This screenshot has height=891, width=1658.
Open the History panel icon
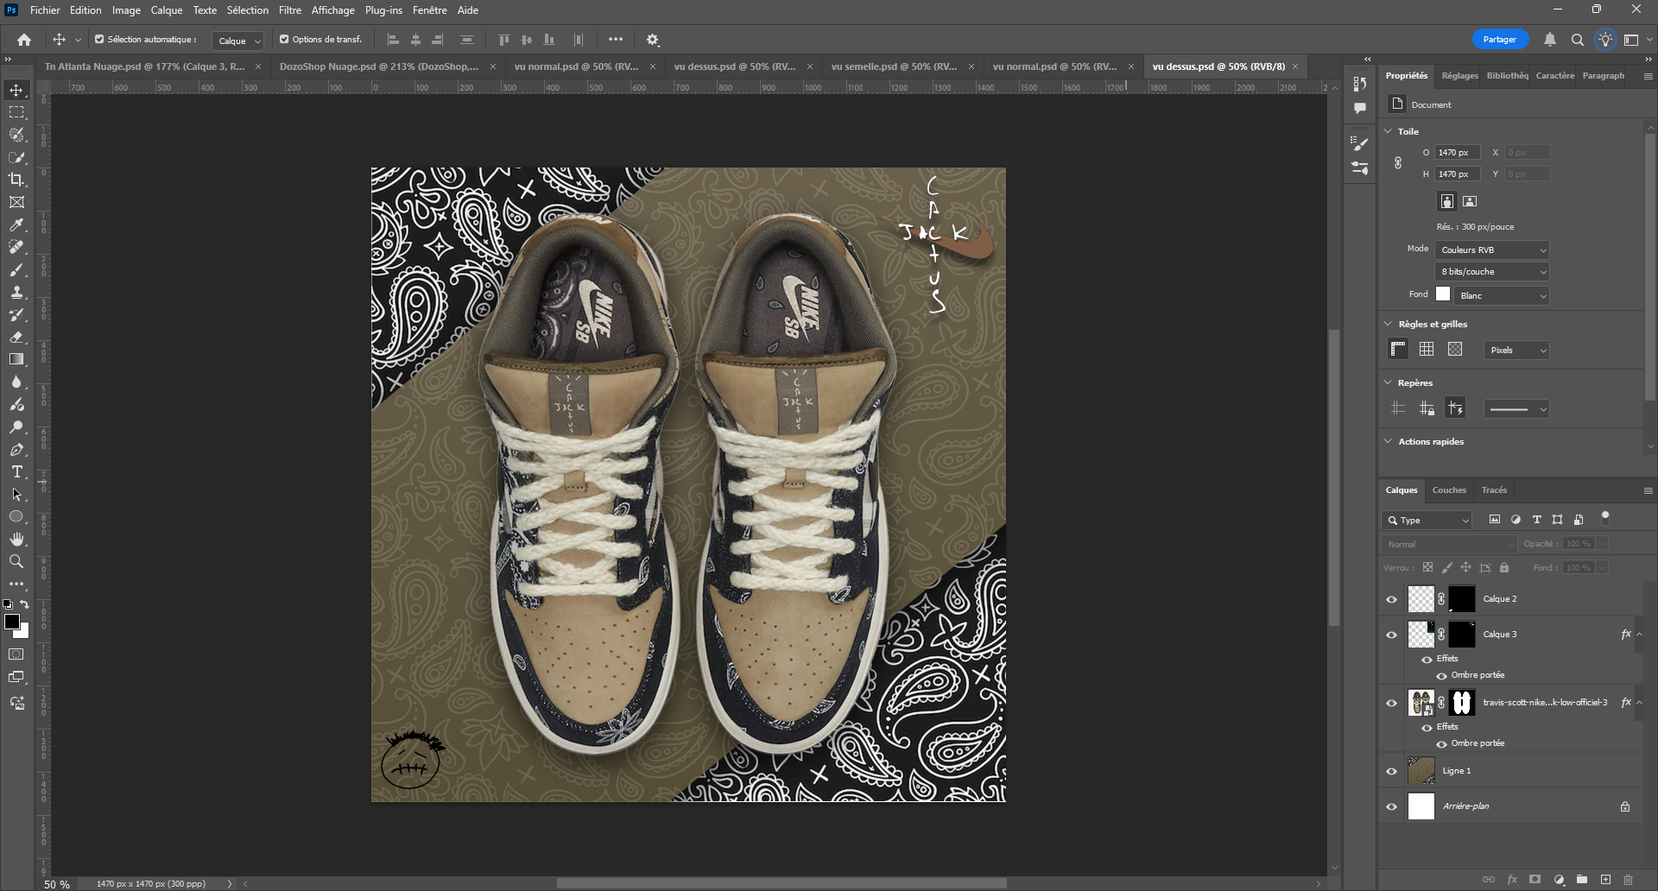tap(1360, 84)
